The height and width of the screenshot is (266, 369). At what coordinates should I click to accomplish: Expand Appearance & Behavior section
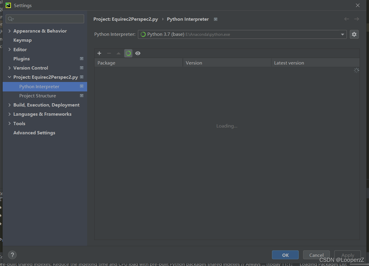(x=9, y=31)
